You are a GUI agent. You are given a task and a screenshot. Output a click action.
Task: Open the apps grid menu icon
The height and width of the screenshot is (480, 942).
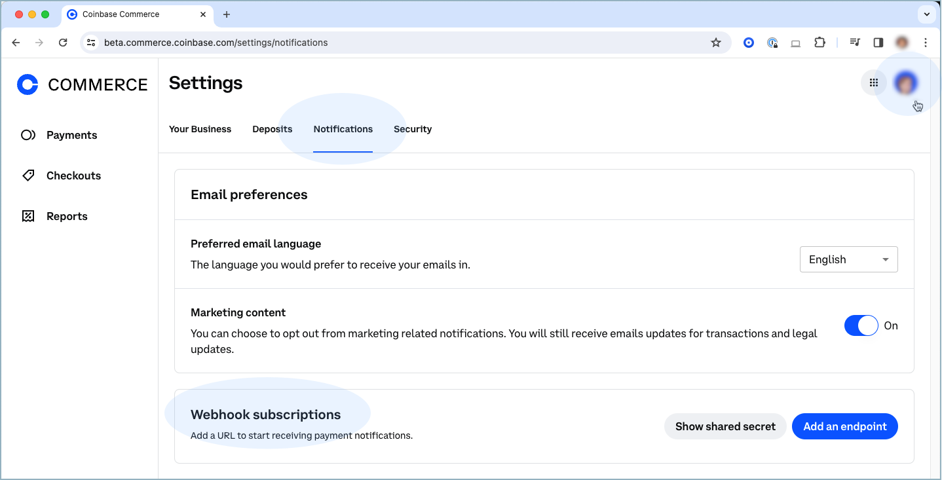(873, 83)
